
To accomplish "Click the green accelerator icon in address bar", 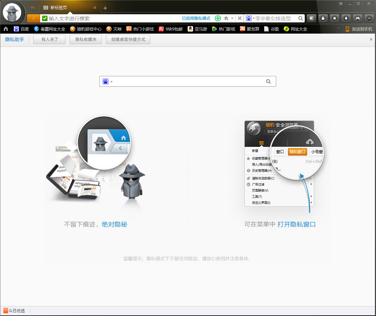I will tap(218, 18).
